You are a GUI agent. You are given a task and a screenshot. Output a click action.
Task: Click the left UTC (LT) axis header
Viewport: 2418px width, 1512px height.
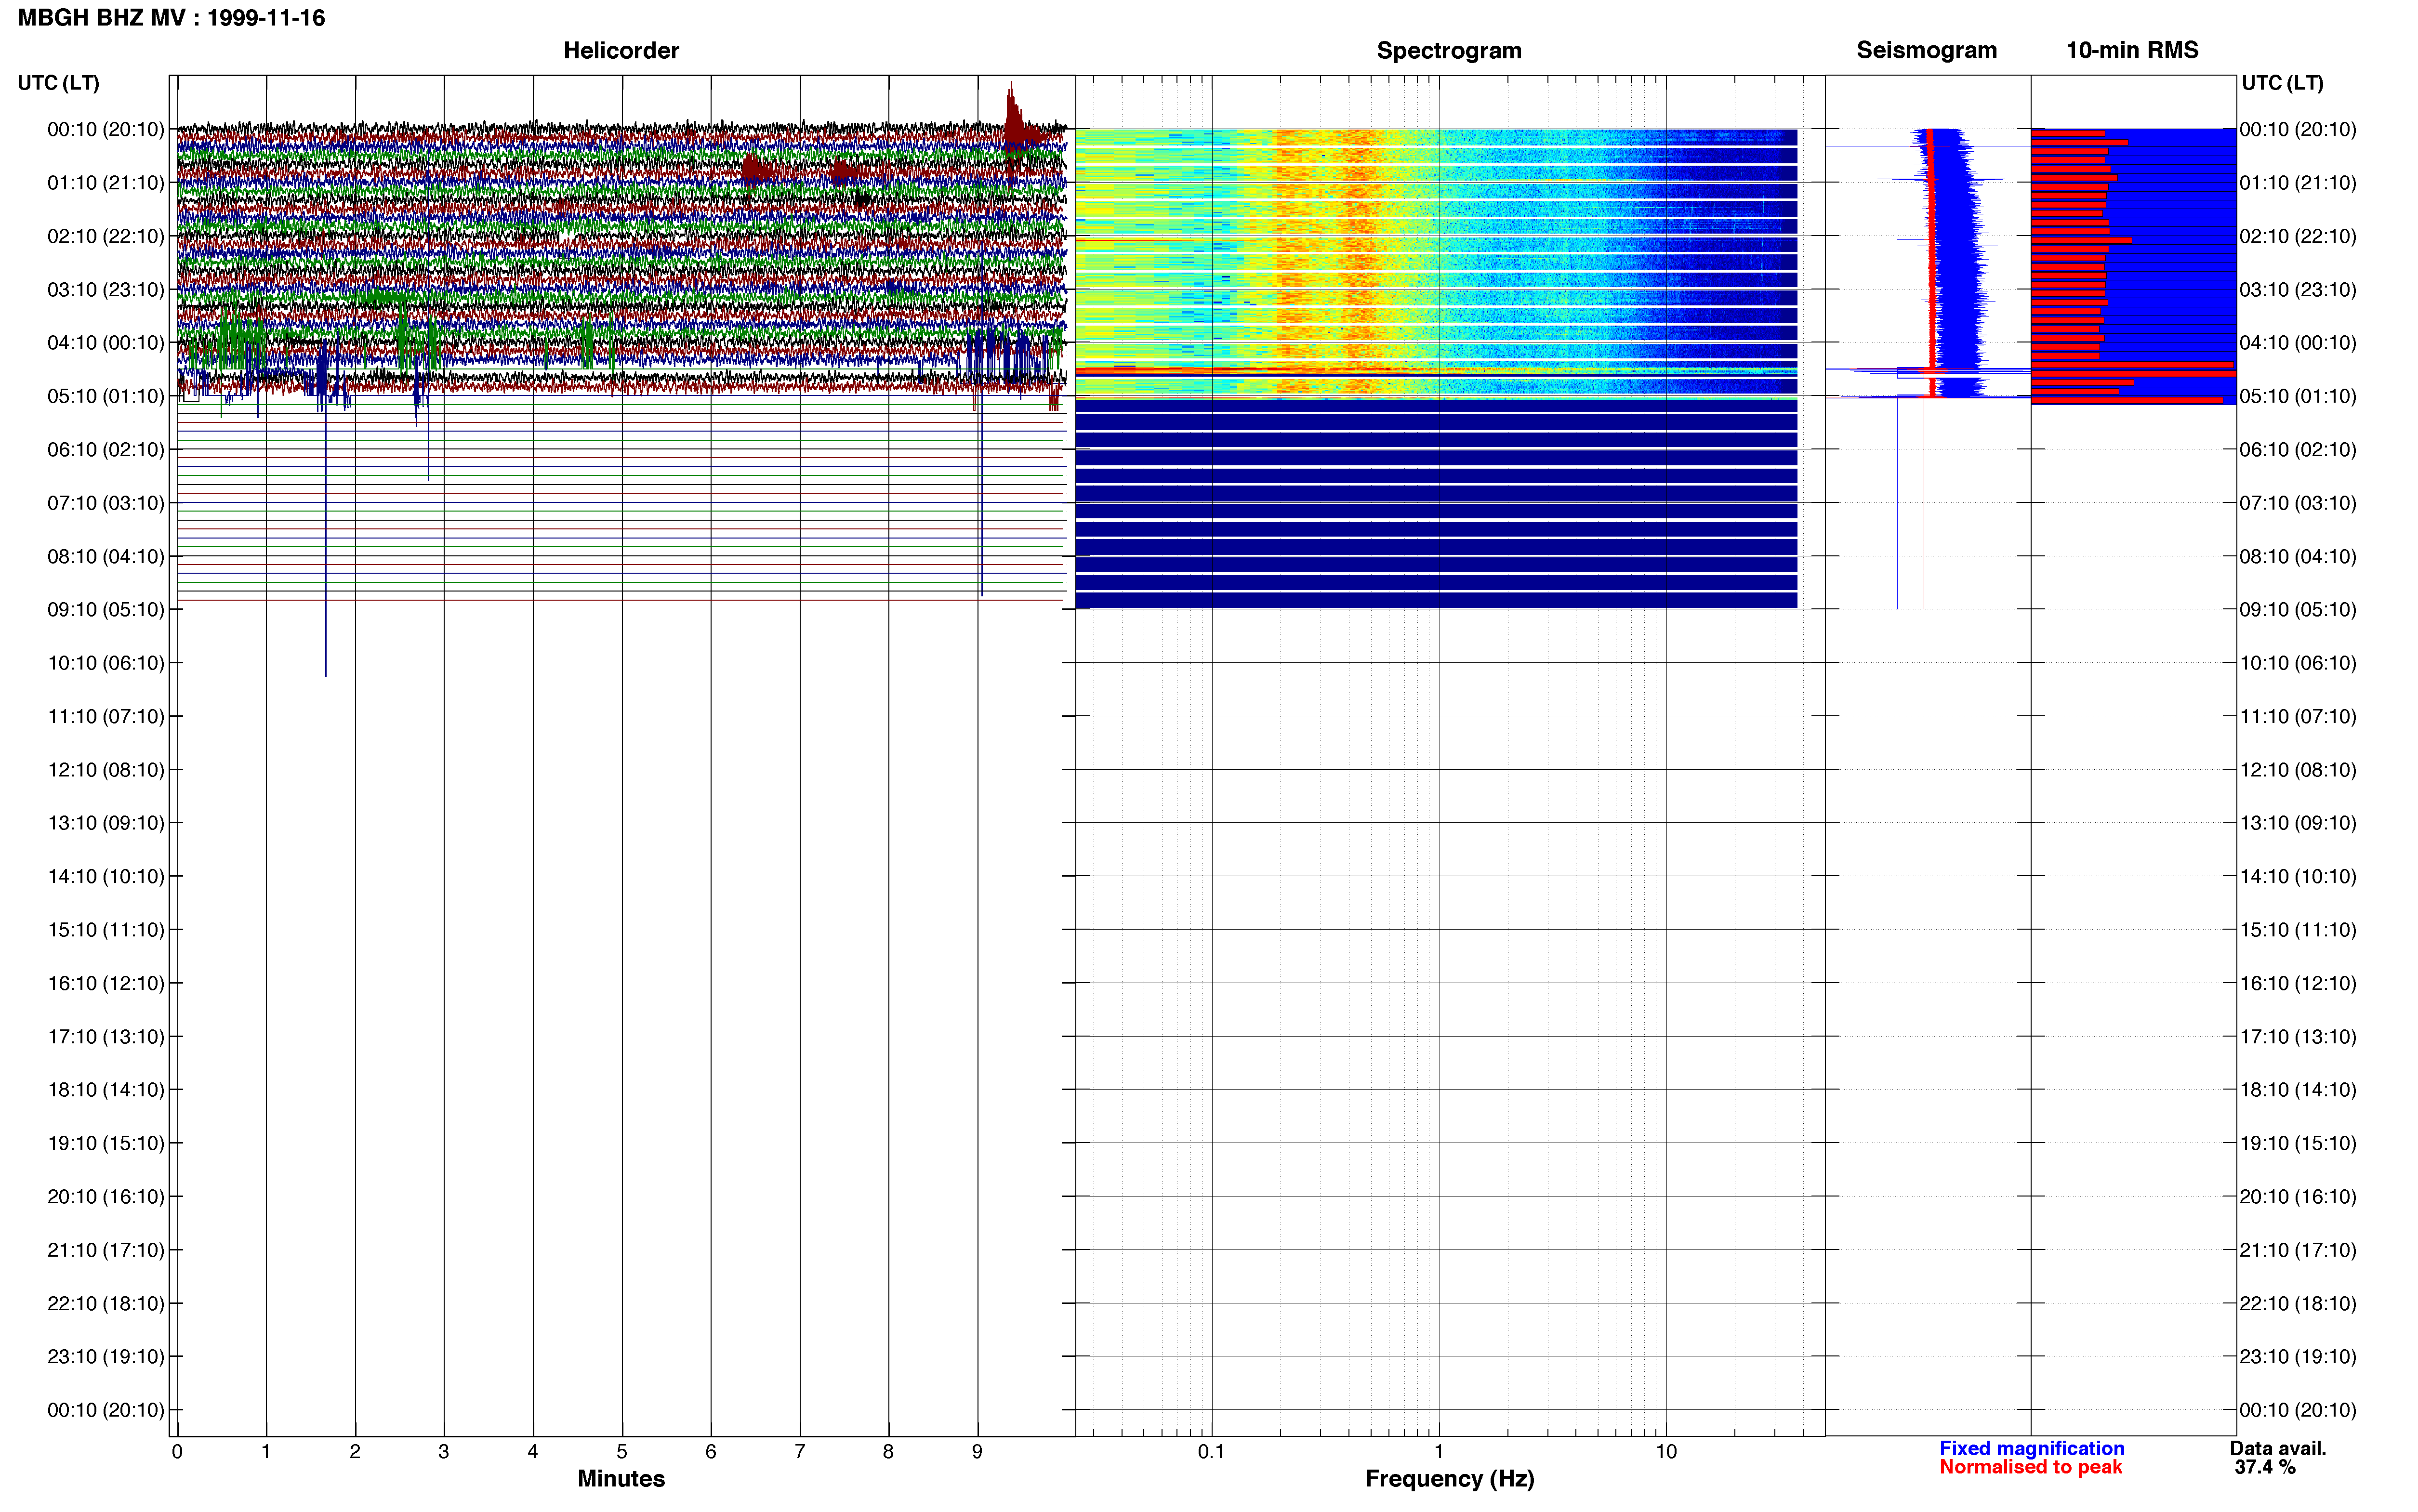(58, 83)
